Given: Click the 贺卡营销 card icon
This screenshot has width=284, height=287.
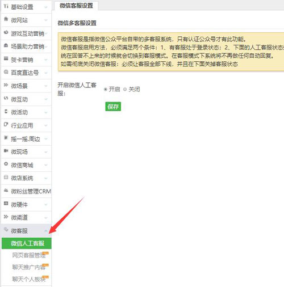Looking at the screenshot, I should tap(6, 59).
